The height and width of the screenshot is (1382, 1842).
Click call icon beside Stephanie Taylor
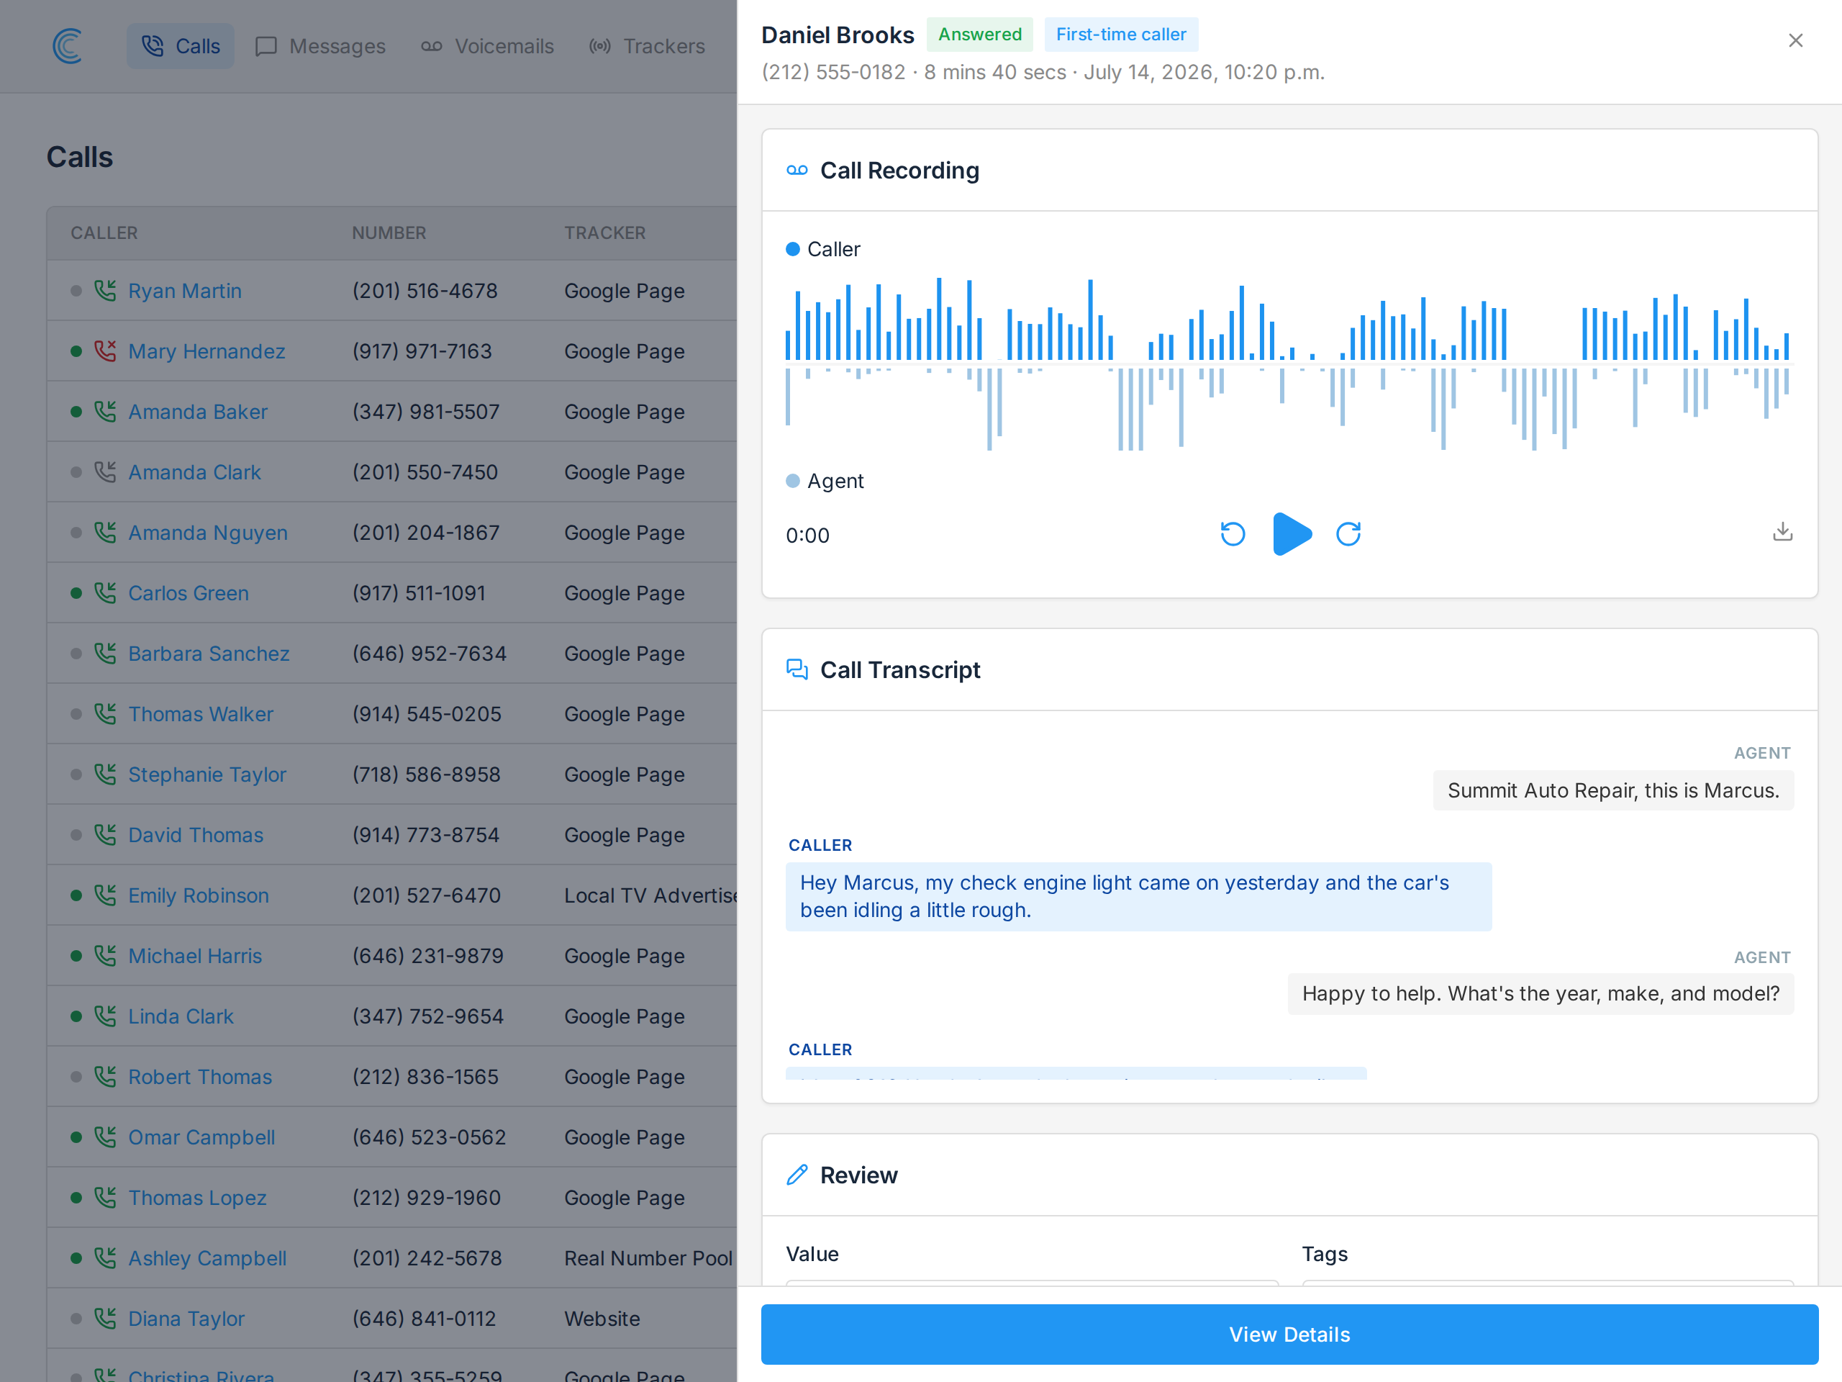(105, 774)
